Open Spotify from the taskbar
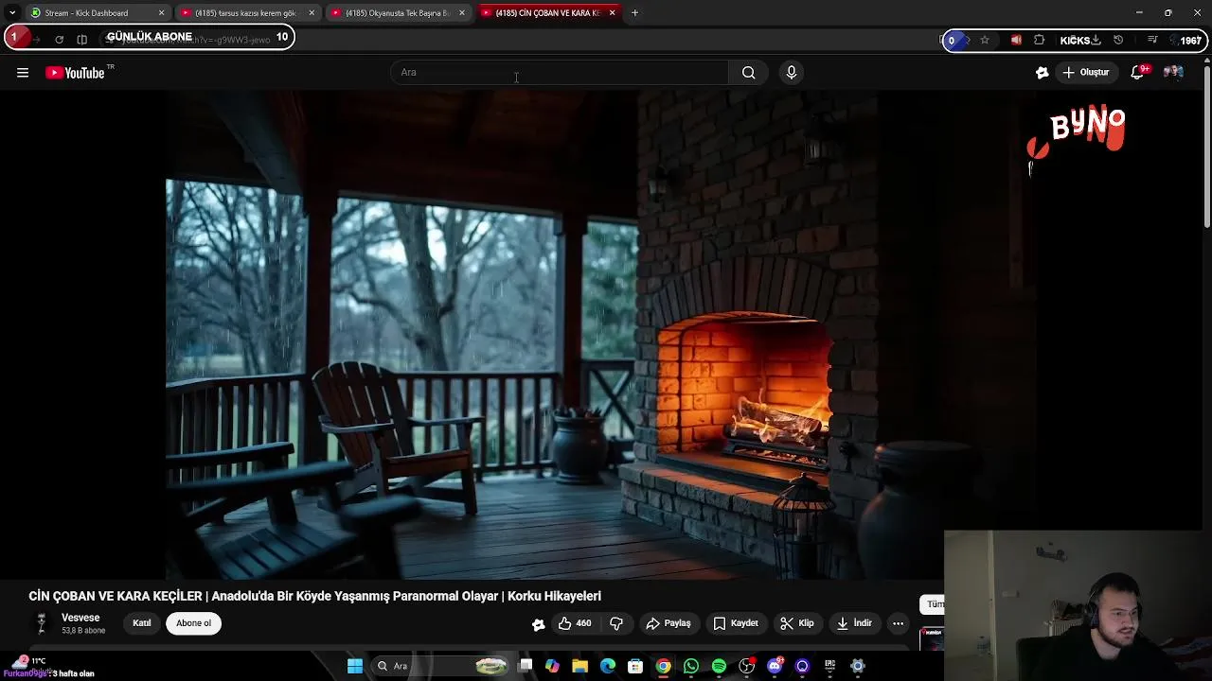The width and height of the screenshot is (1212, 681). click(x=719, y=666)
